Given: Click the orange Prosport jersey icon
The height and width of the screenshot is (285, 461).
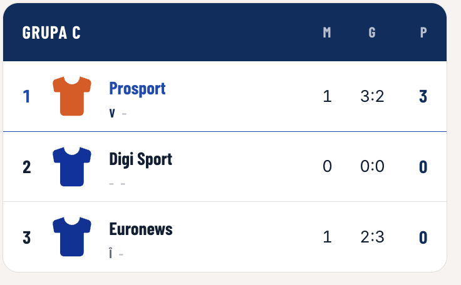Looking at the screenshot, I should (x=72, y=96).
